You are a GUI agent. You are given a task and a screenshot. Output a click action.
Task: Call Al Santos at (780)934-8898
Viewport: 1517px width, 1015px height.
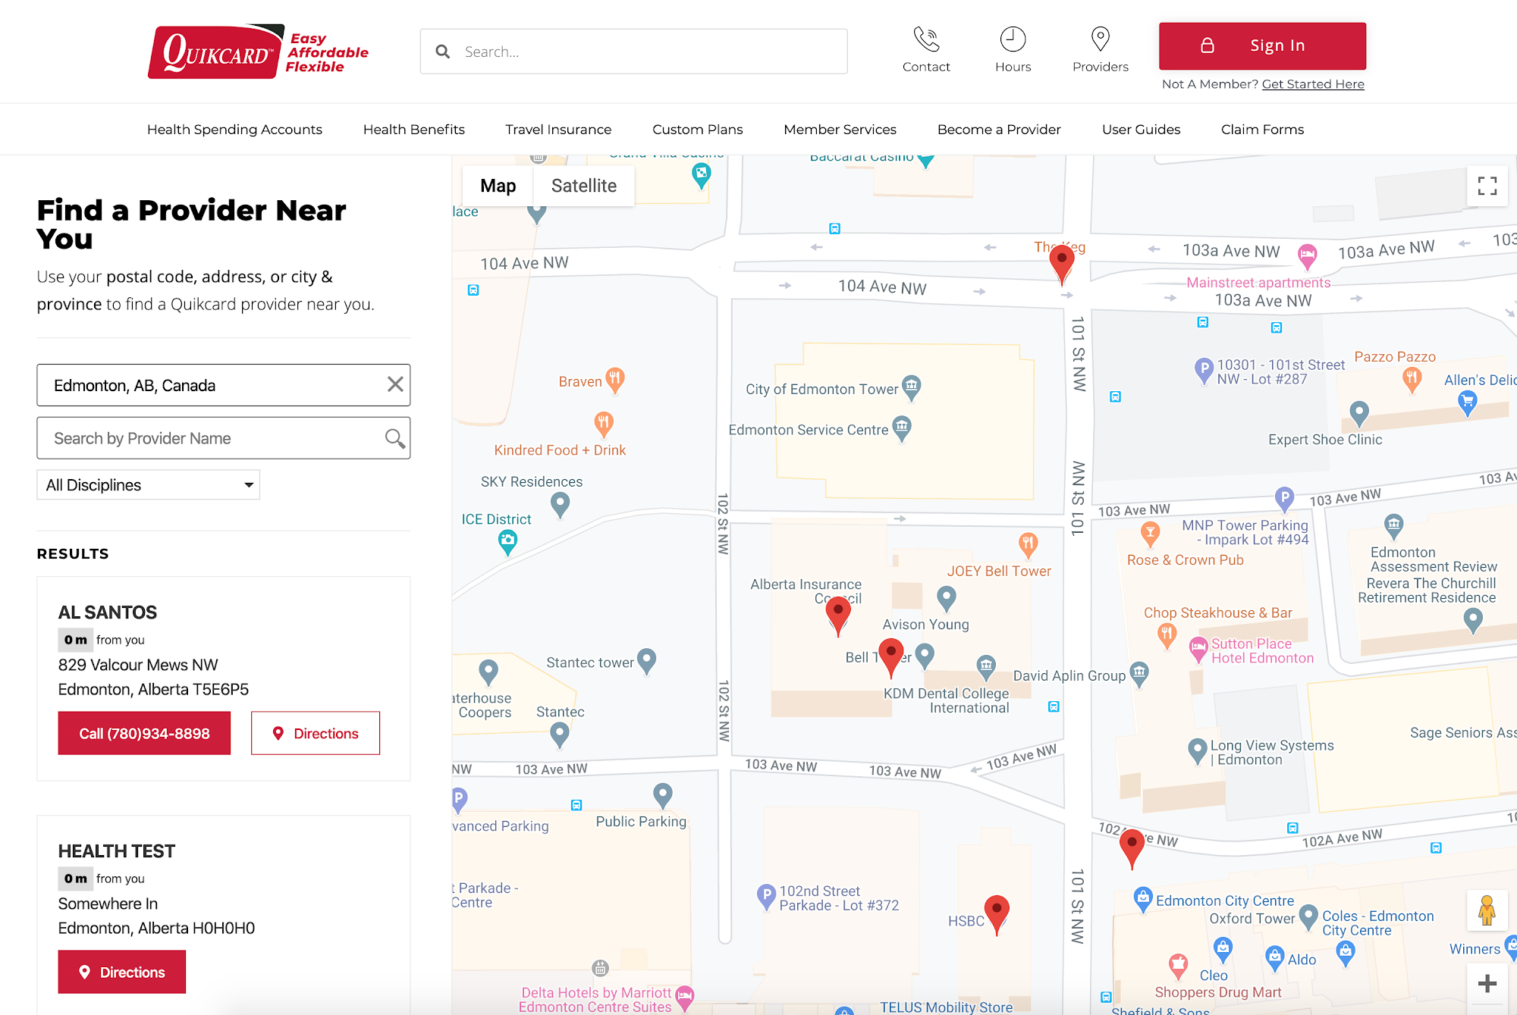pyautogui.click(x=144, y=733)
